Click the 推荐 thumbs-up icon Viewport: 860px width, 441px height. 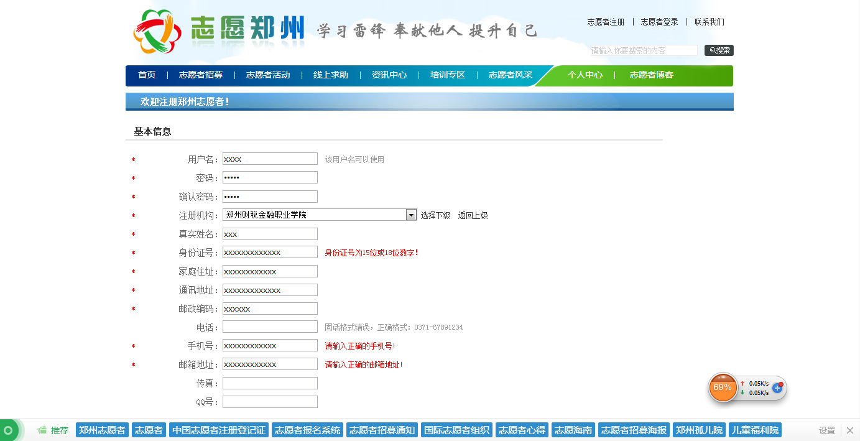pos(42,430)
